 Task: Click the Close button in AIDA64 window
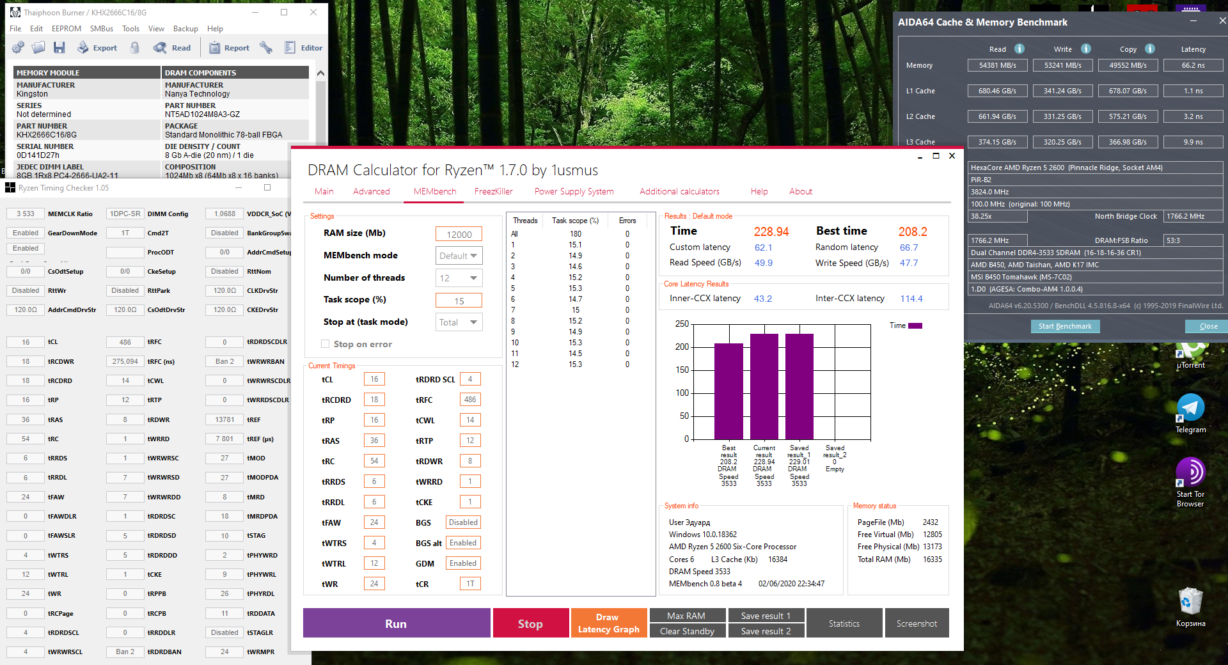point(1208,326)
